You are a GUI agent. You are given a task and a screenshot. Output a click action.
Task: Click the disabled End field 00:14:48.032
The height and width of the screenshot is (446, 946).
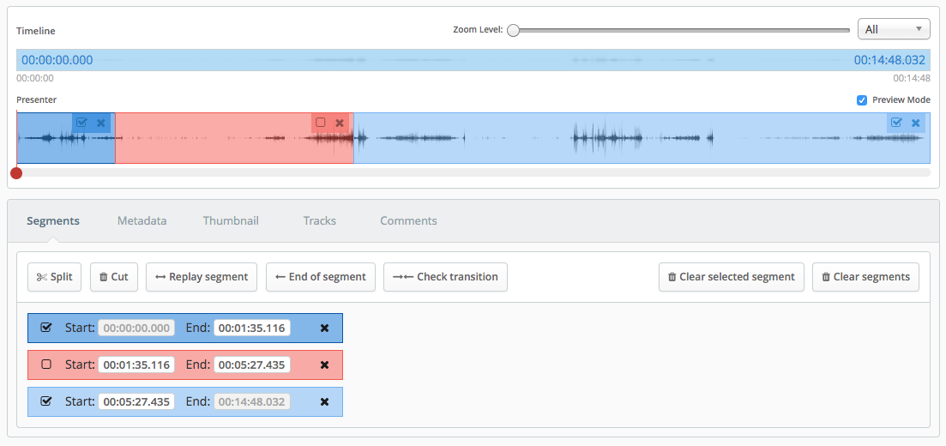(x=251, y=401)
